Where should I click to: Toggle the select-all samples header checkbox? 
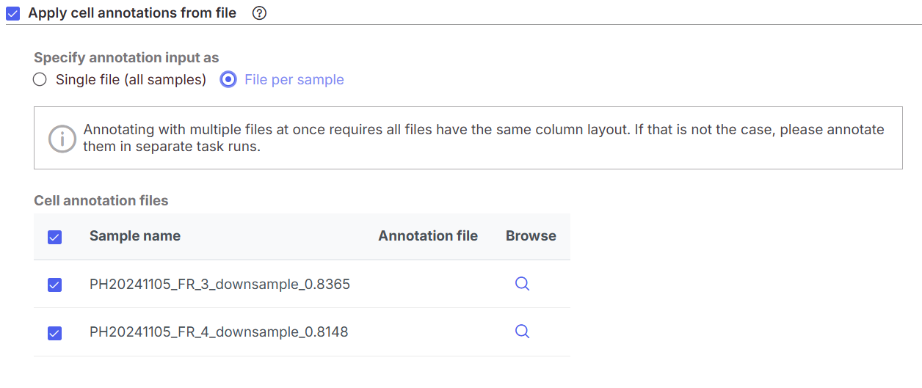pyautogui.click(x=54, y=237)
